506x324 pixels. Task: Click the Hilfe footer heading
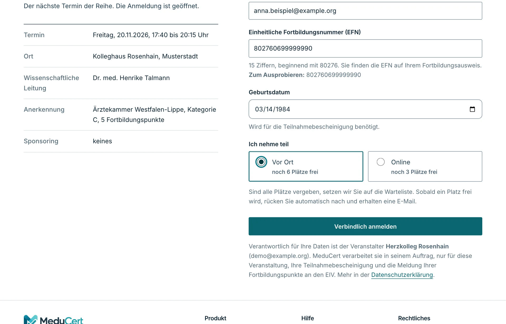tap(308, 318)
